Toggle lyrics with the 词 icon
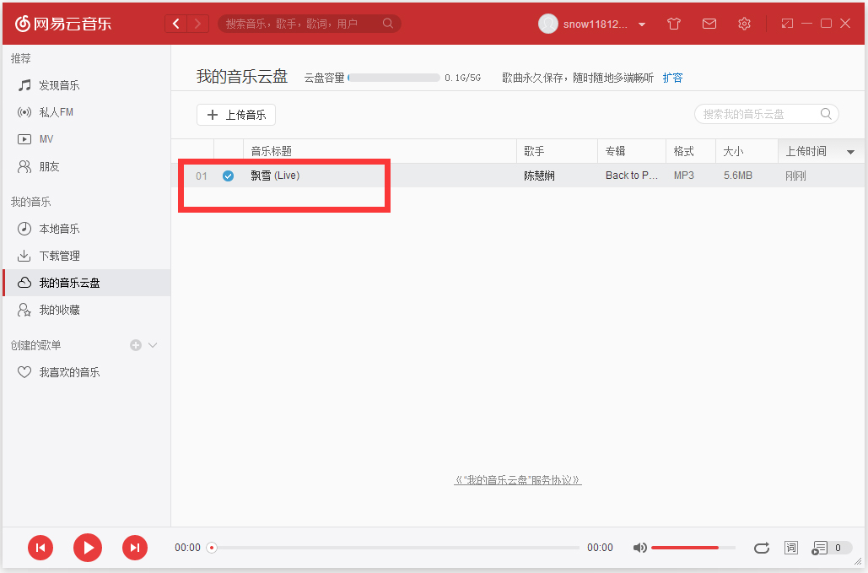This screenshot has height=573, width=868. pyautogui.click(x=790, y=547)
